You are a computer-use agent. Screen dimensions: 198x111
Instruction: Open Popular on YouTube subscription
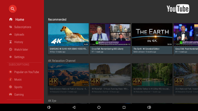coord(27,72)
